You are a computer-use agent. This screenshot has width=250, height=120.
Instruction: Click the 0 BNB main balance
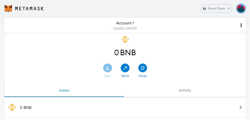pos(125,52)
